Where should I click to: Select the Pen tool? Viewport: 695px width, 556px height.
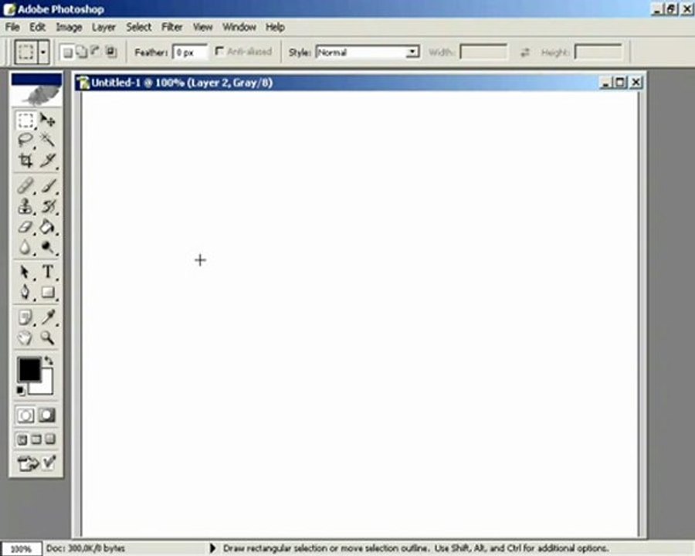point(25,292)
